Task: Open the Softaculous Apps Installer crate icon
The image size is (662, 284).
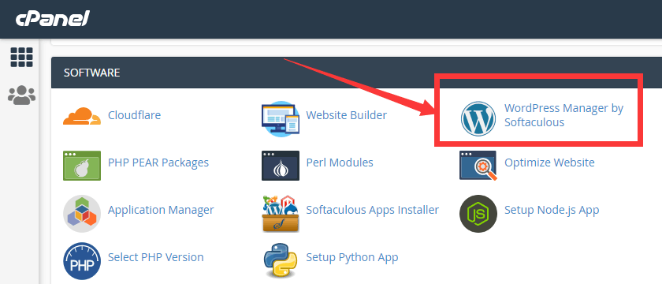Action: click(281, 214)
